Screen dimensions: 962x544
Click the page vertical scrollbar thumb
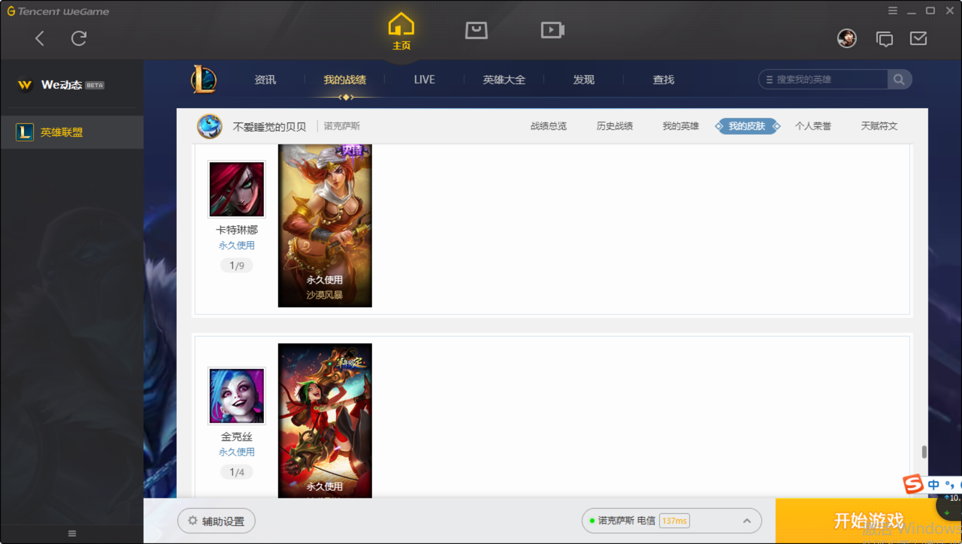pyautogui.click(x=924, y=451)
